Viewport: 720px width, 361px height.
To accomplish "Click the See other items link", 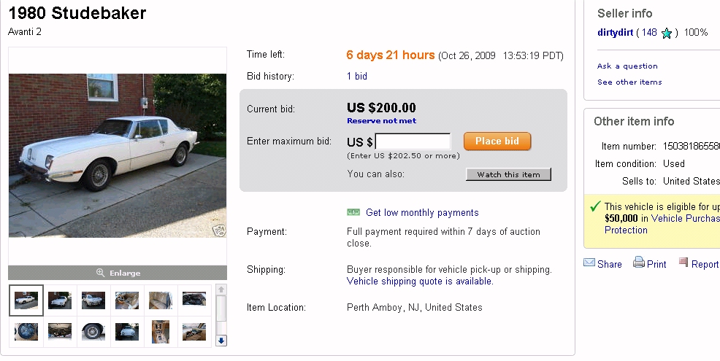I will (x=629, y=82).
